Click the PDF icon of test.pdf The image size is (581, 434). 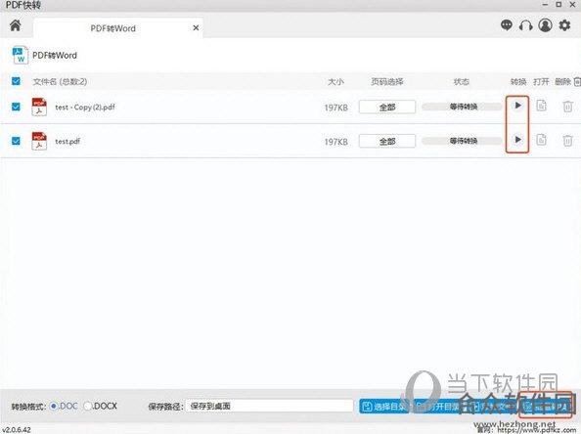(x=39, y=141)
